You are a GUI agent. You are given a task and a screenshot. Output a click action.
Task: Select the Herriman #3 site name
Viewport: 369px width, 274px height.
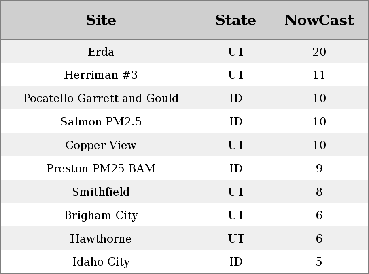pos(101,75)
